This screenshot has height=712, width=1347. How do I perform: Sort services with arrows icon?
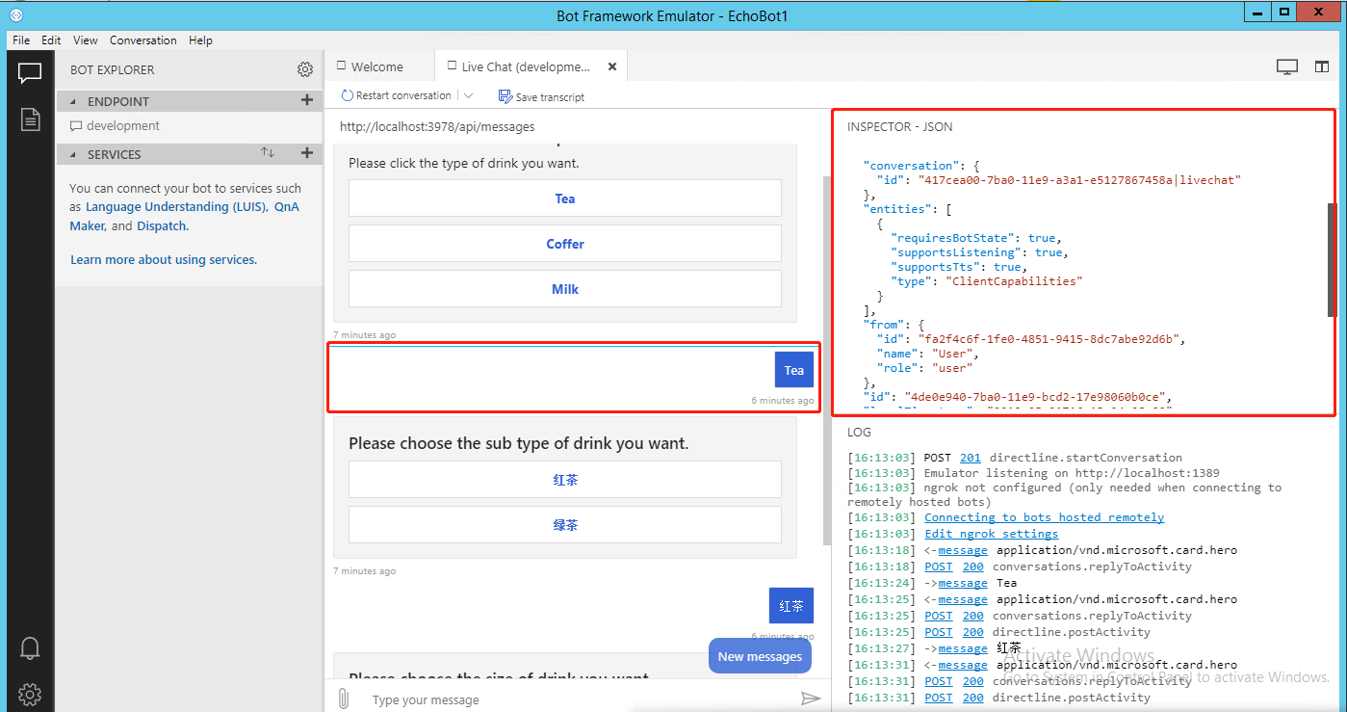point(268,153)
